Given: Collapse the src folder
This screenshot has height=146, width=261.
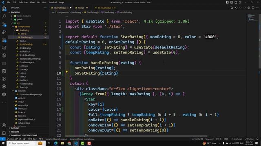Looking at the screenshot, I should coord(18,23).
